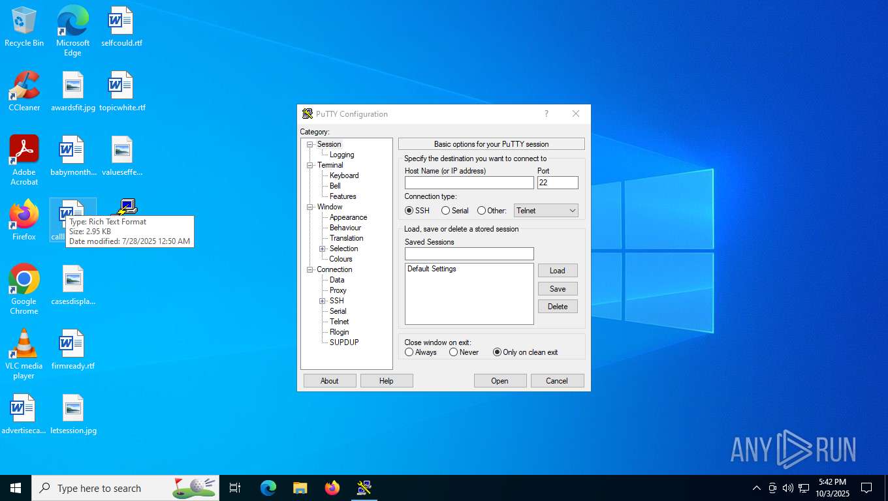Set close window on exit to Always

pos(420,352)
